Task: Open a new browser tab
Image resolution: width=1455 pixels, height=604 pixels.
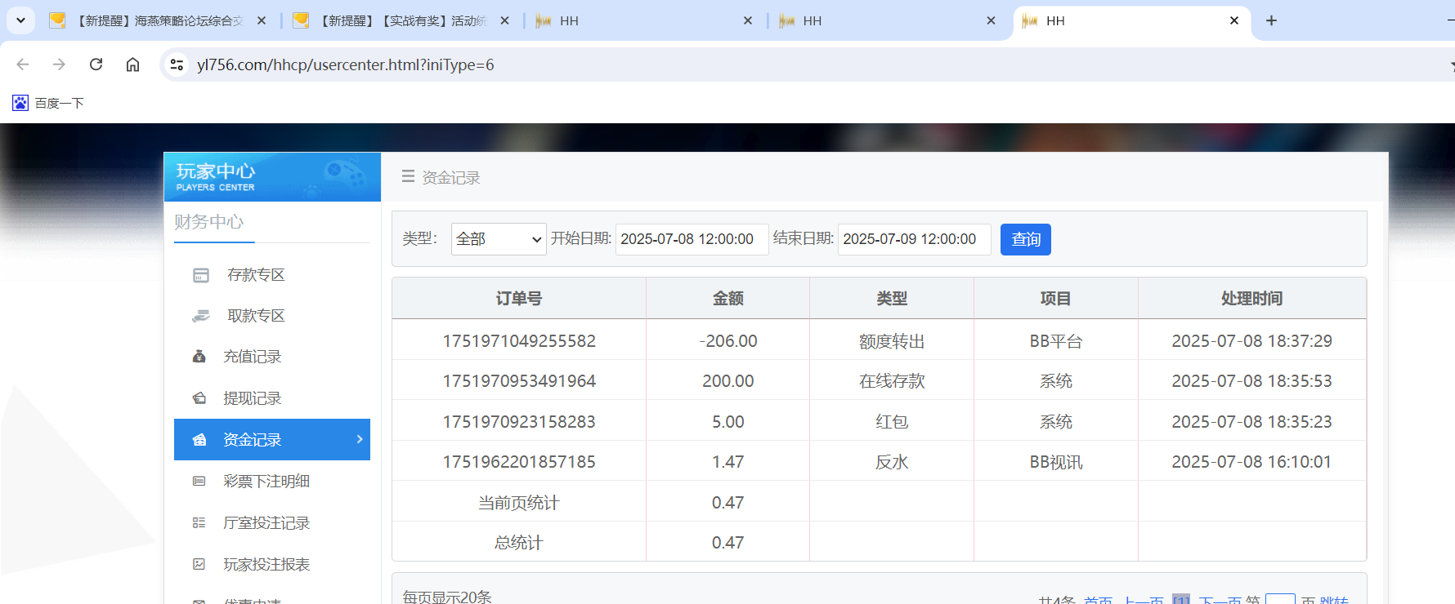Action: pos(1271,20)
